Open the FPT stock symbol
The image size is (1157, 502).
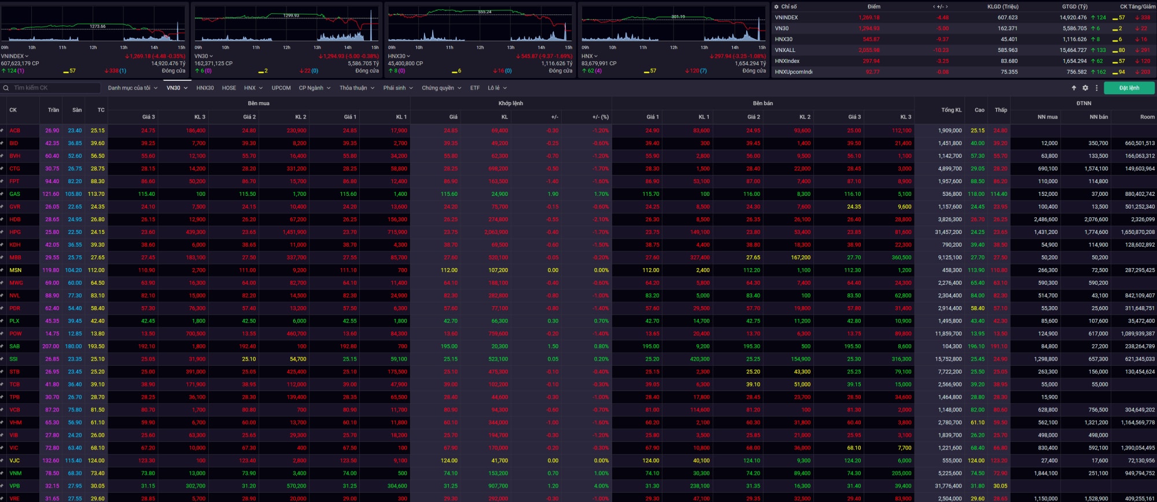[14, 181]
